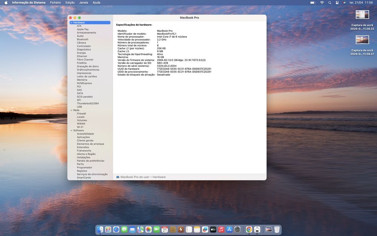Launch Apple TV from the Dock
This screenshot has width=377, height=236.
coord(213,230)
